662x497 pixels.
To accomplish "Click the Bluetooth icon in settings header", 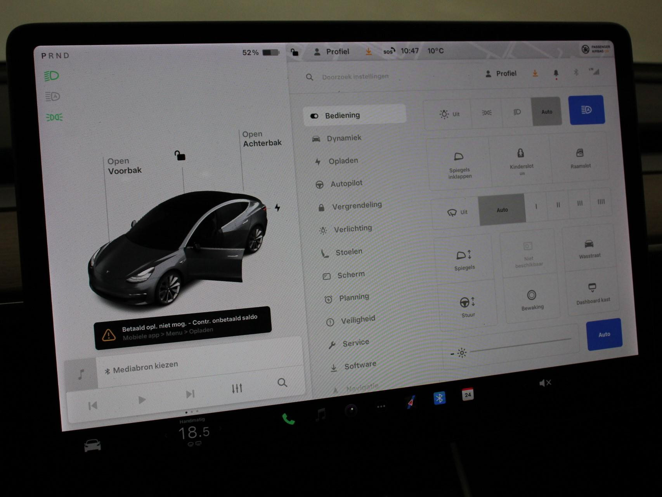I will pos(576,72).
